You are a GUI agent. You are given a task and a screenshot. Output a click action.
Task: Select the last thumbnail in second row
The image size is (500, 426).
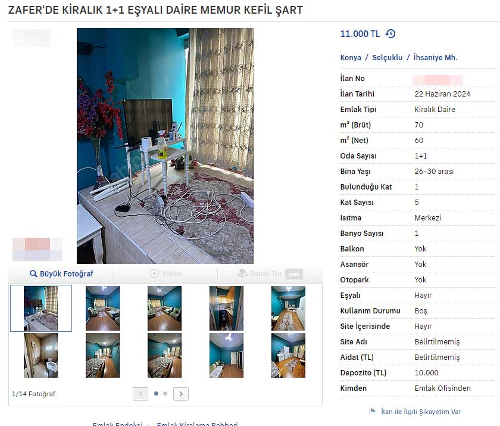(x=288, y=356)
